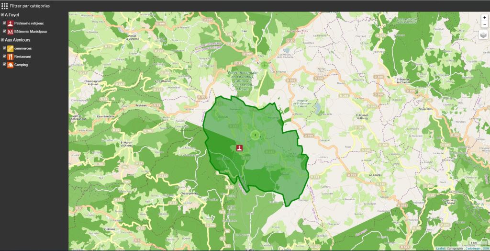
Task: Open the Cartodream attribution link
Action: [x=473, y=249]
